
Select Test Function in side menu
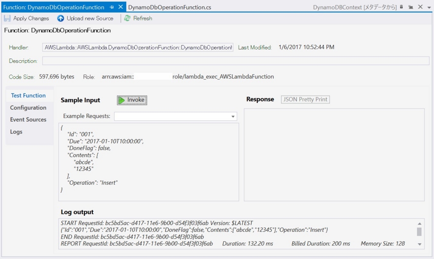(28, 95)
